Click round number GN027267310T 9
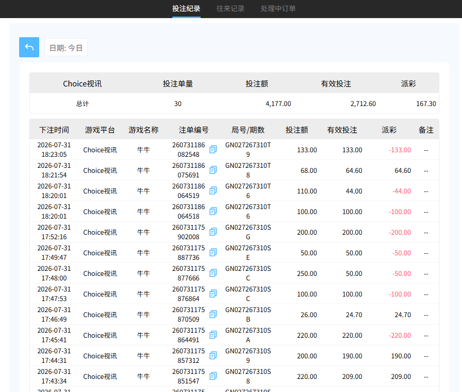 [x=248, y=150]
